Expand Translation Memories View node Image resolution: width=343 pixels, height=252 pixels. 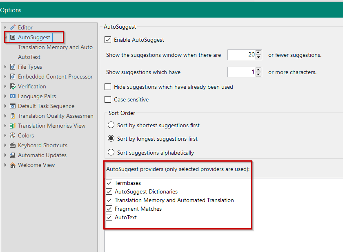coord(5,126)
